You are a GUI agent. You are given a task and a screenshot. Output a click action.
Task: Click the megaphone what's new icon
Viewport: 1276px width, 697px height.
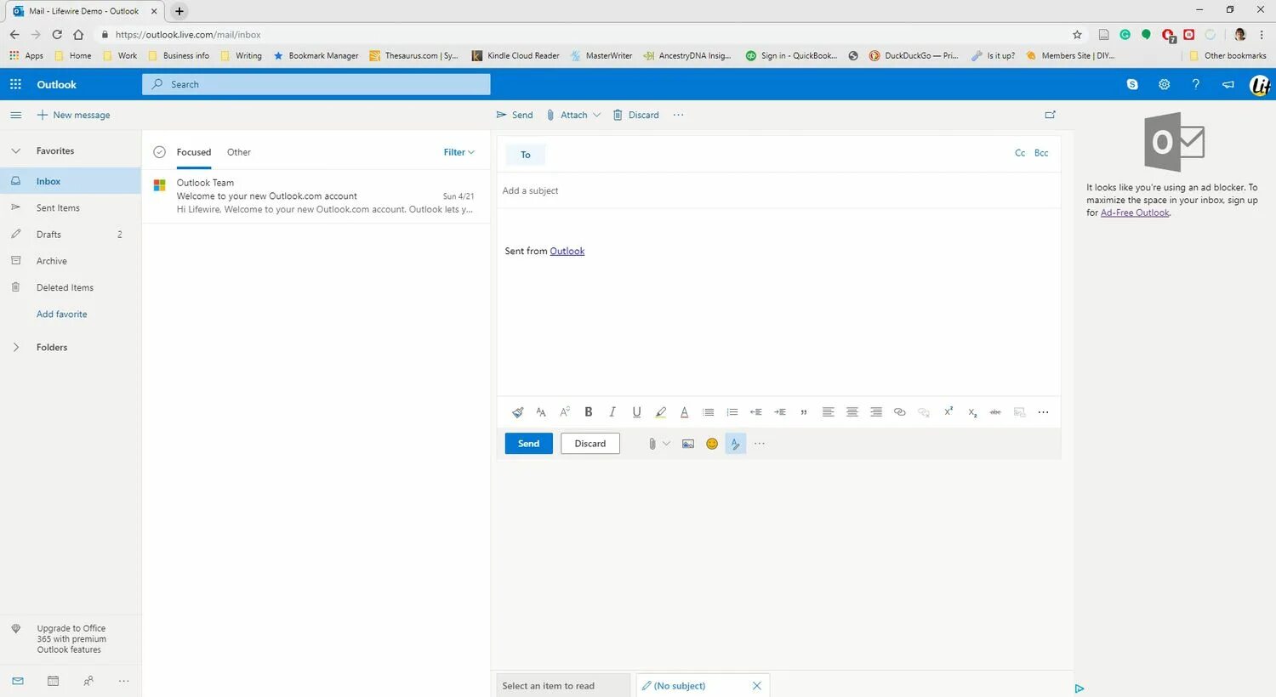tap(1228, 84)
